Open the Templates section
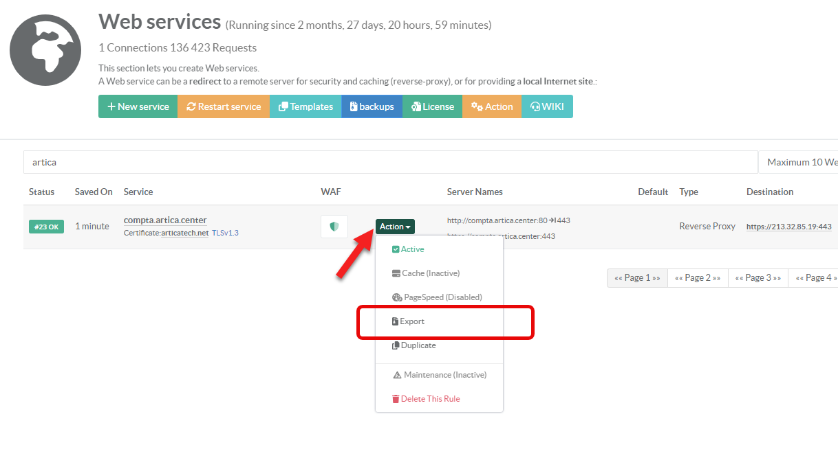The height and width of the screenshot is (458, 838). pos(305,106)
